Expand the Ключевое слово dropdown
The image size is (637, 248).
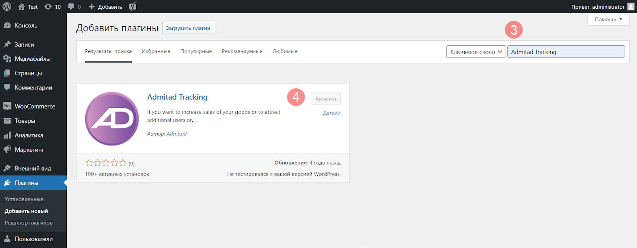tap(476, 52)
